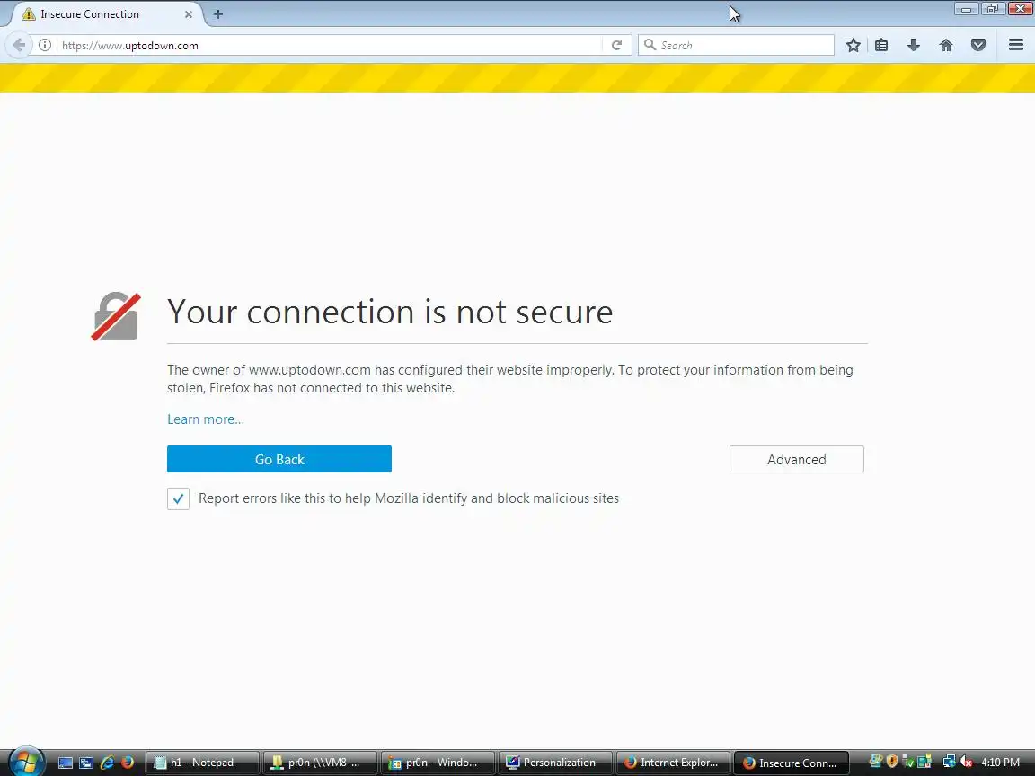The width and height of the screenshot is (1035, 776).
Task: Bookmark this page with the star icon
Action: 853,45
